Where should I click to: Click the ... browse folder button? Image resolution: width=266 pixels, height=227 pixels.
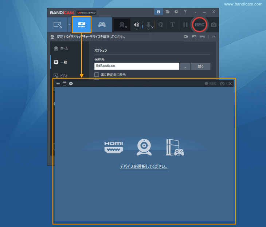[x=185, y=66]
